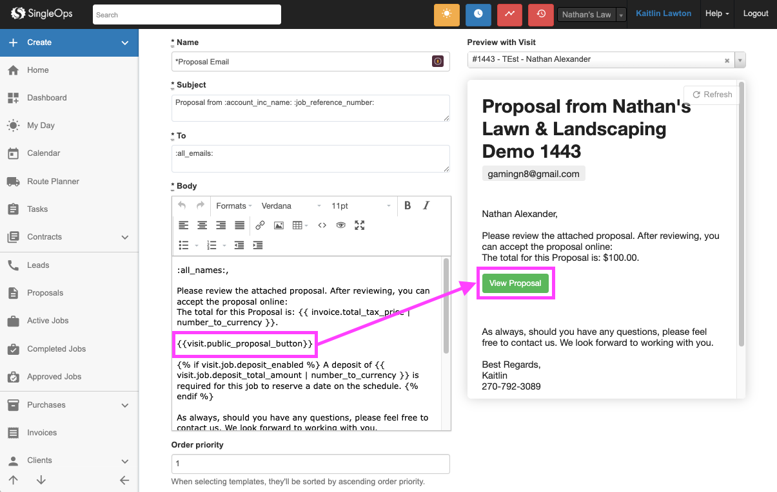This screenshot has width=777, height=492.
Task: Switch editor to fullscreen mode
Action: (360, 225)
